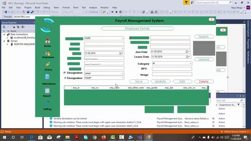The image size is (251, 141).
Task: Open File Explorer from the taskbar
Action: pyautogui.click(x=67, y=137)
